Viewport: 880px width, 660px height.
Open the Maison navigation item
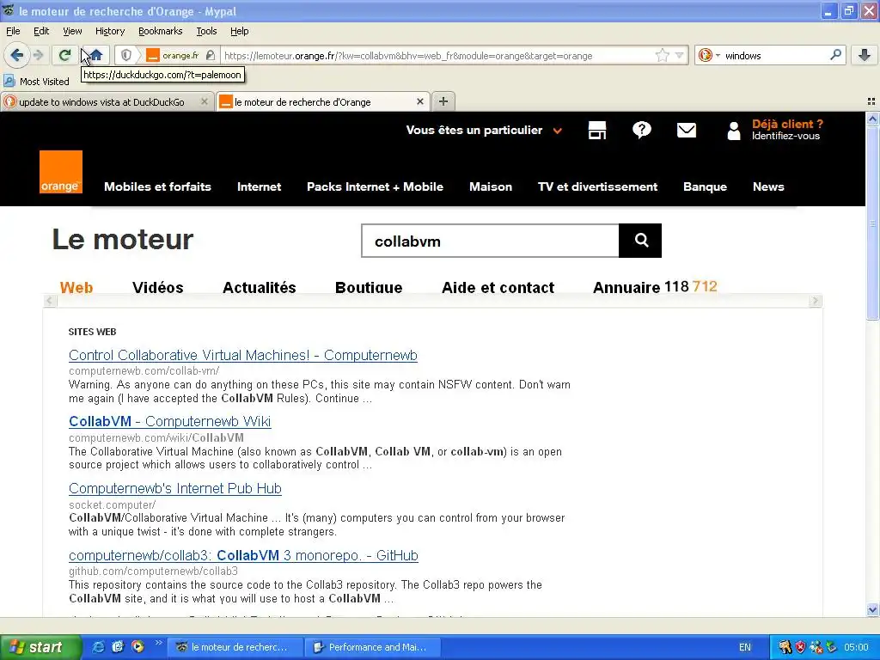tap(491, 186)
